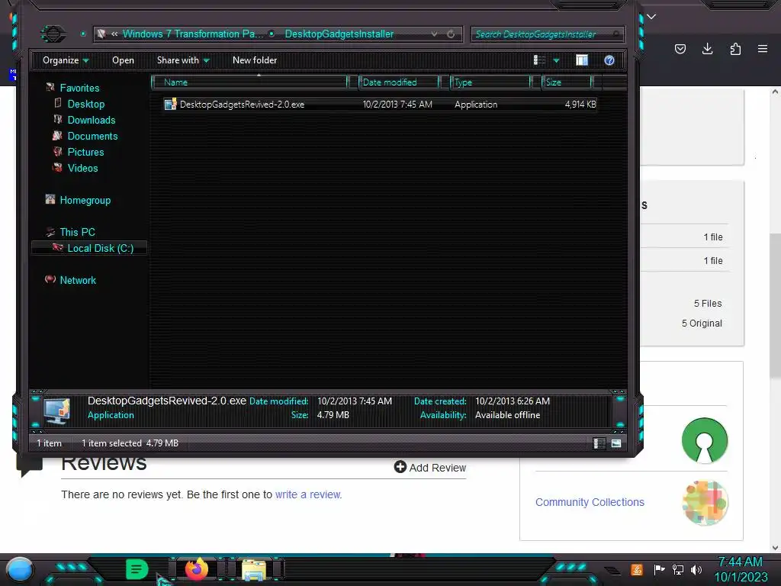Sort by Date modified column
This screenshot has height=586, width=781.
click(x=400, y=82)
